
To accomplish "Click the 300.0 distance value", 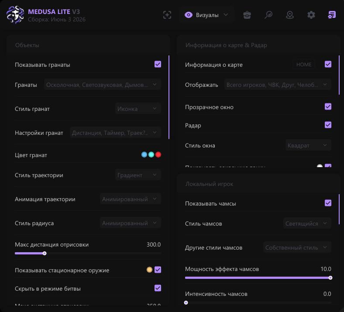I will pos(154,244).
